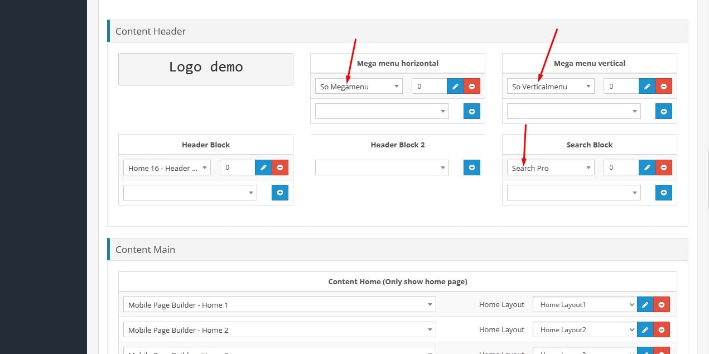Screen dimensions: 709x354
Task: Click the "Mega menu horizontal" column title
Action: (x=398, y=63)
